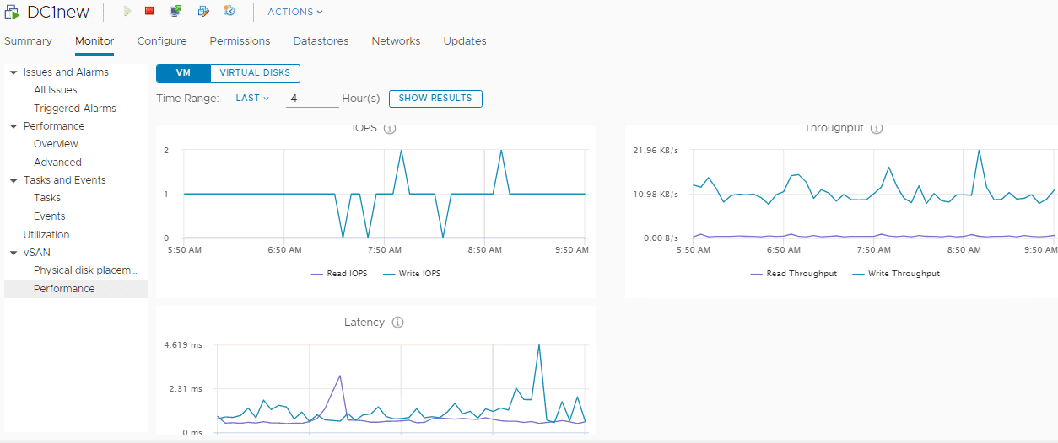The width and height of the screenshot is (1058, 443).
Task: Open Physical disk placement item
Action: (x=85, y=270)
